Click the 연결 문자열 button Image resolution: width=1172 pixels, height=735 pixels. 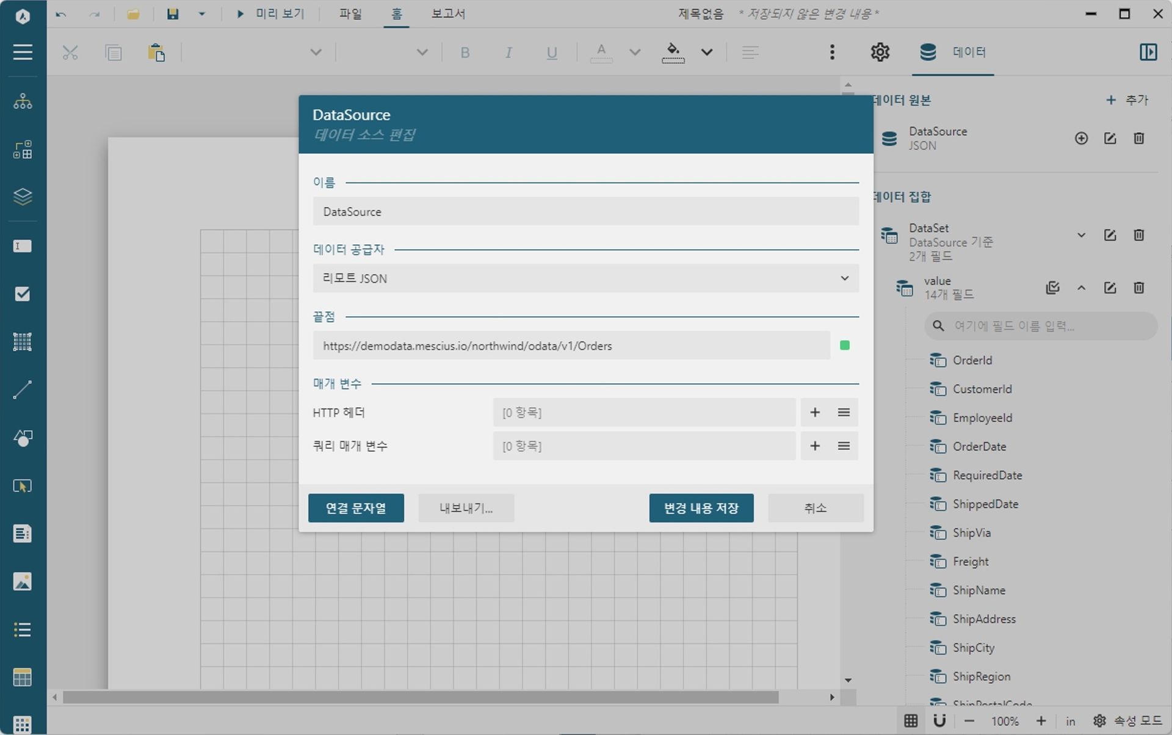356,508
